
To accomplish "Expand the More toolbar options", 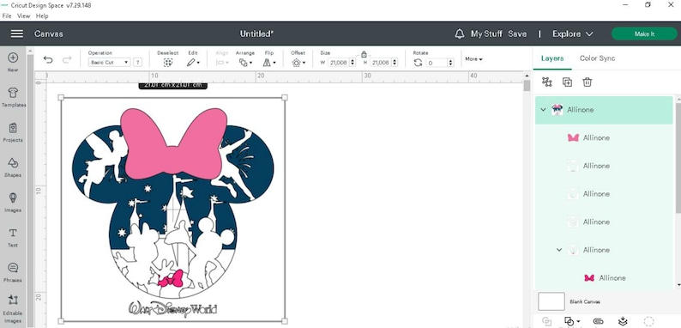I will coord(473,58).
